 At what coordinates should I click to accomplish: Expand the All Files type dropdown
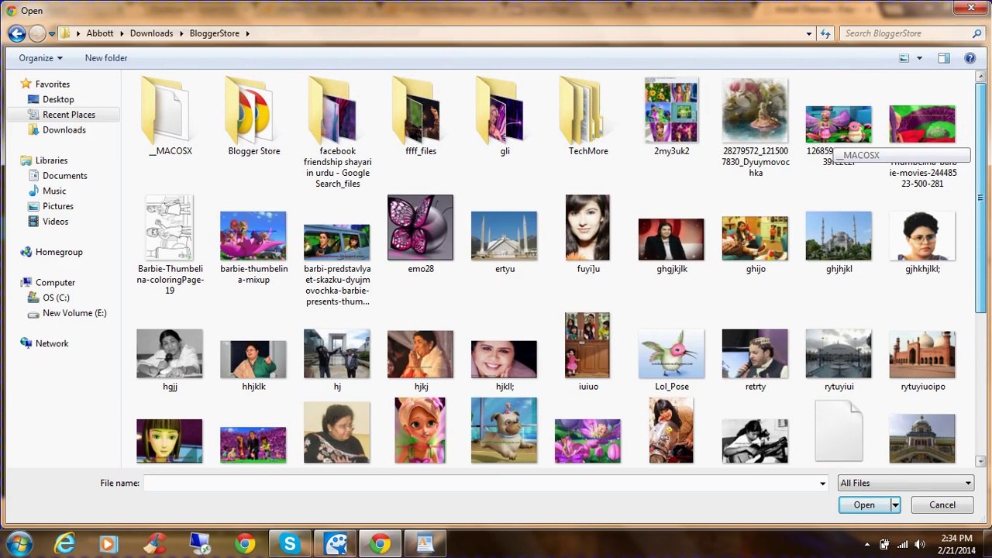coord(905,483)
